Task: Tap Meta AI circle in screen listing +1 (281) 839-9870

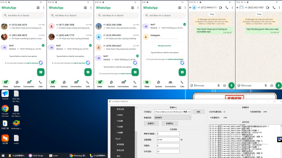Action: tap(41, 63)
